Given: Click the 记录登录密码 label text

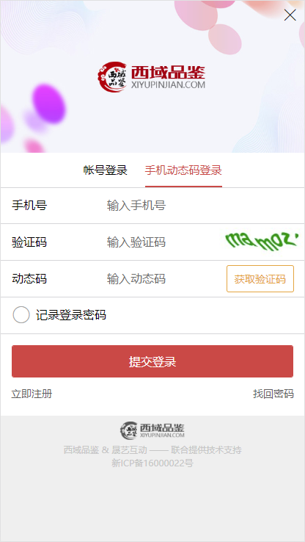Looking at the screenshot, I should pos(70,315).
